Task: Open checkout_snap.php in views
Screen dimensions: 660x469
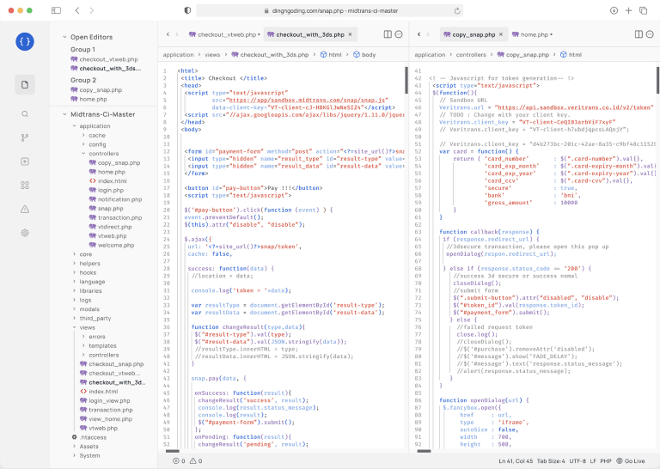Action: (112, 364)
